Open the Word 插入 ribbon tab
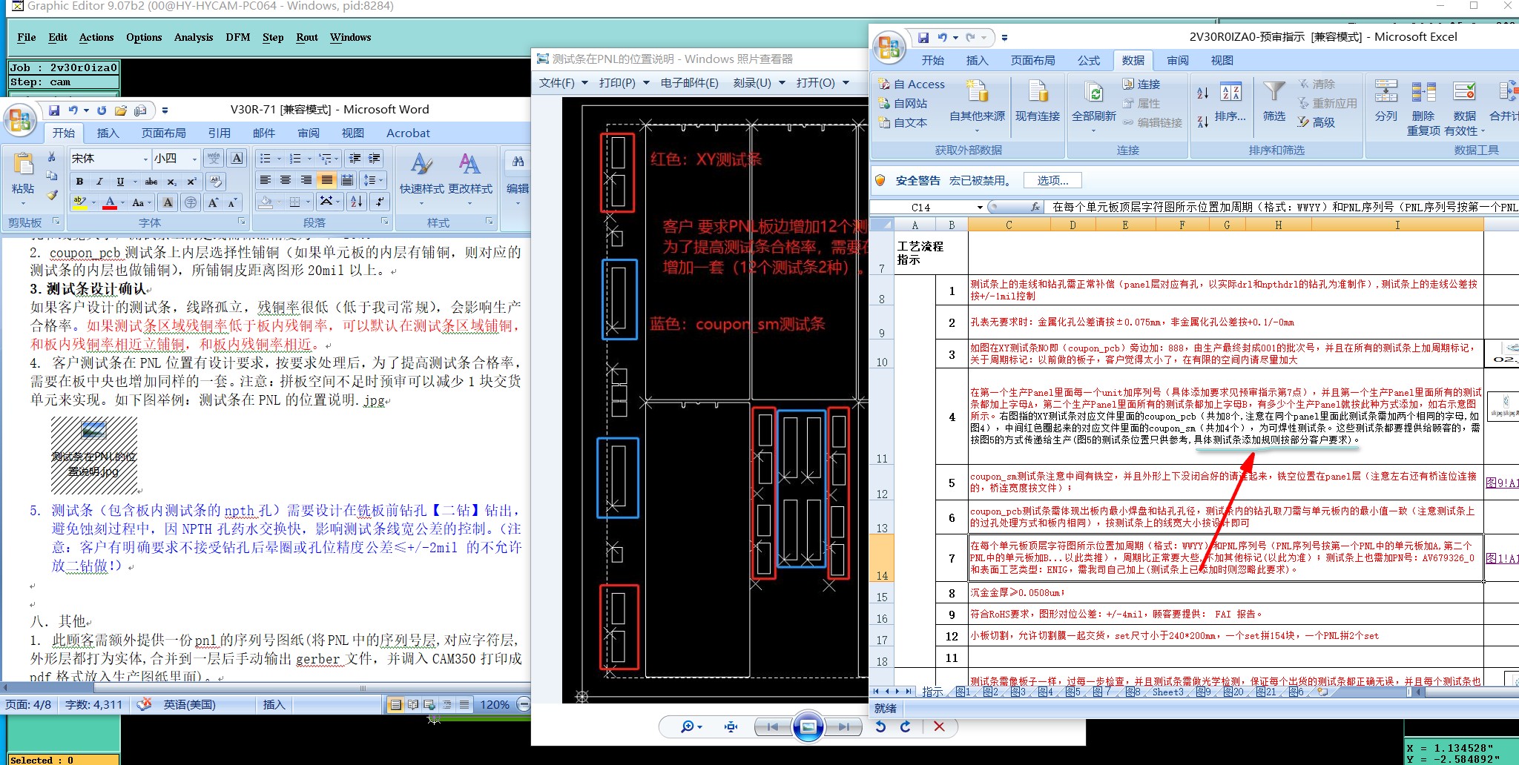Viewport: 1519px width, 765px height. (108, 133)
